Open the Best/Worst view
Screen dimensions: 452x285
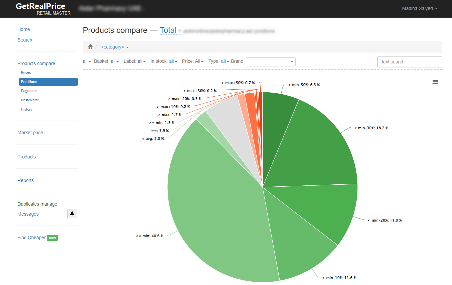30,100
